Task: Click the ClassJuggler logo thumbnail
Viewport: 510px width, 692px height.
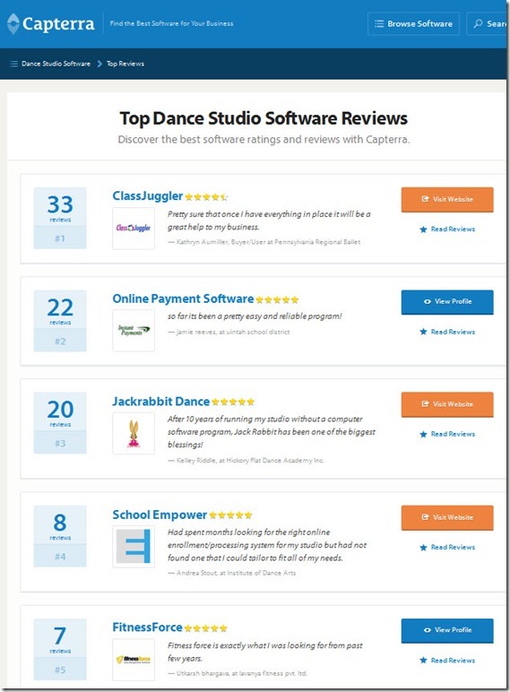Action: click(134, 229)
